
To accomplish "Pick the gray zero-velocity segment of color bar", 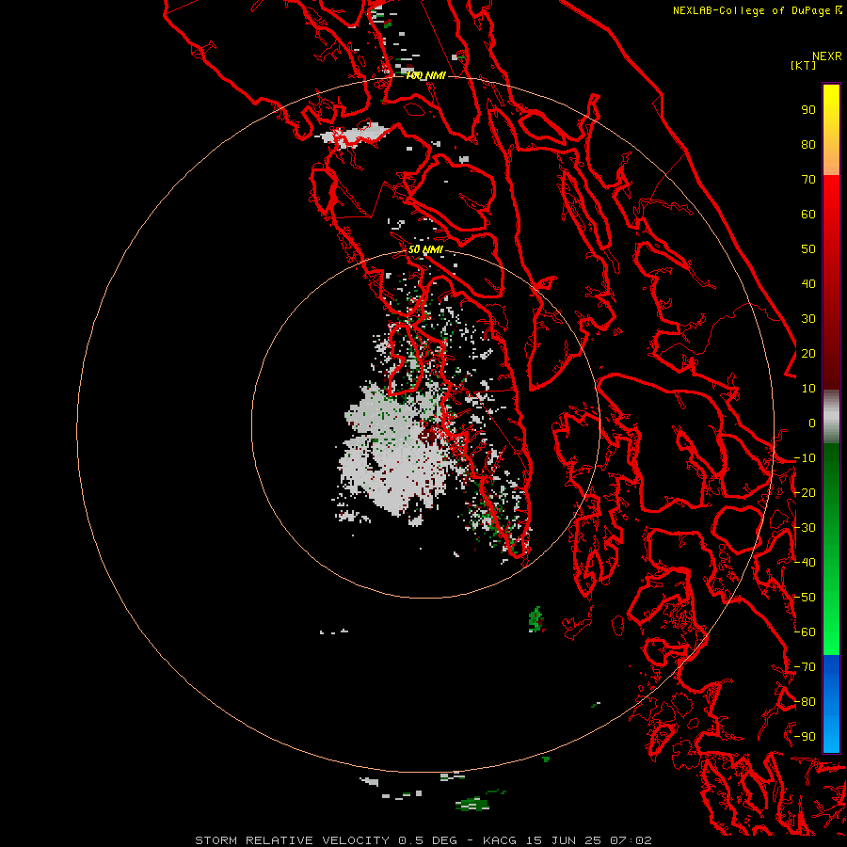I will coord(831,416).
